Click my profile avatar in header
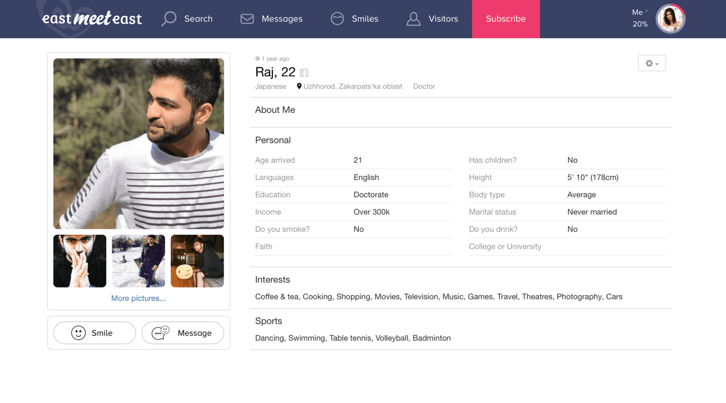Image resolution: width=726 pixels, height=403 pixels. click(670, 18)
